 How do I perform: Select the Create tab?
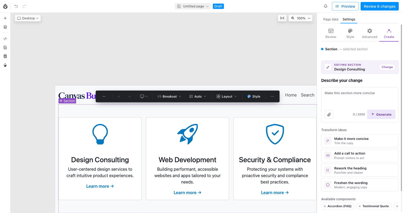[x=389, y=34]
